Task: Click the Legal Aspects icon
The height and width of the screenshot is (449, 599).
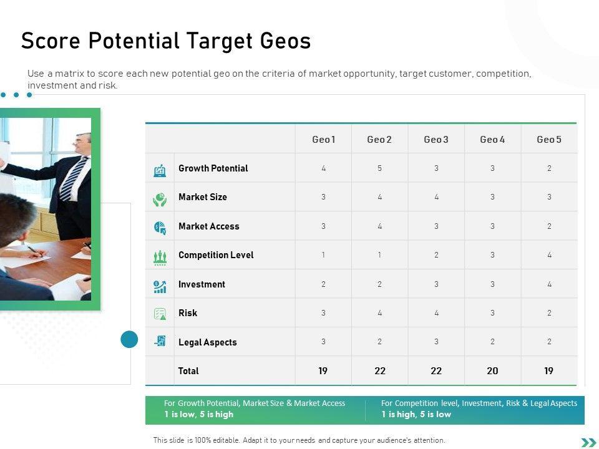Action: [x=160, y=341]
